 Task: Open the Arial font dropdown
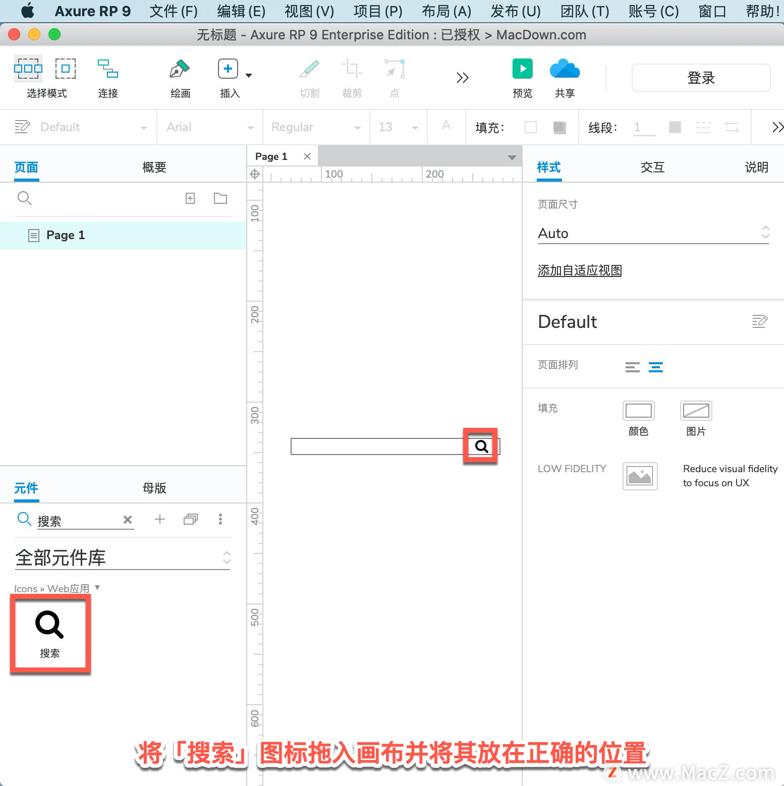[x=210, y=127]
